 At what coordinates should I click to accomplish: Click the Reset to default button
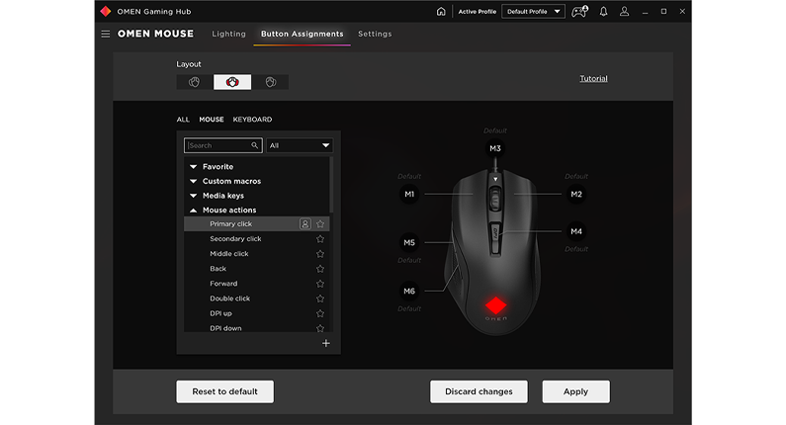(x=224, y=391)
